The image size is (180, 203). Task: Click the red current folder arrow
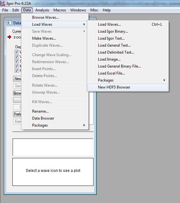tap(10, 37)
